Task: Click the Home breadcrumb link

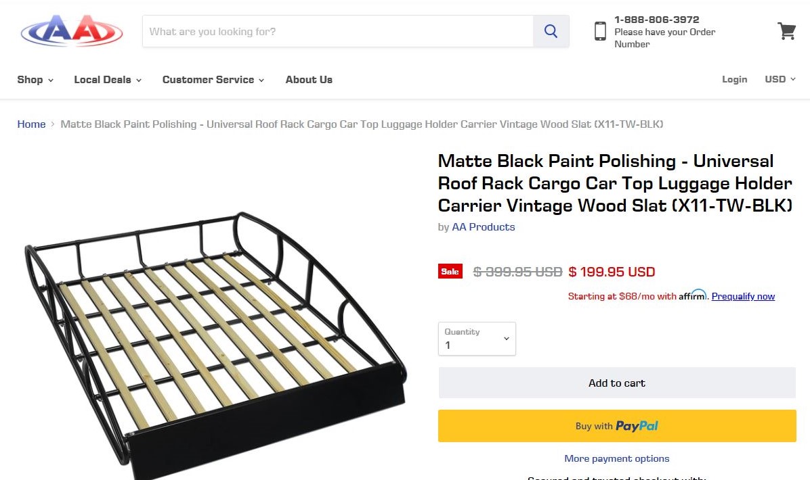Action: pos(31,124)
